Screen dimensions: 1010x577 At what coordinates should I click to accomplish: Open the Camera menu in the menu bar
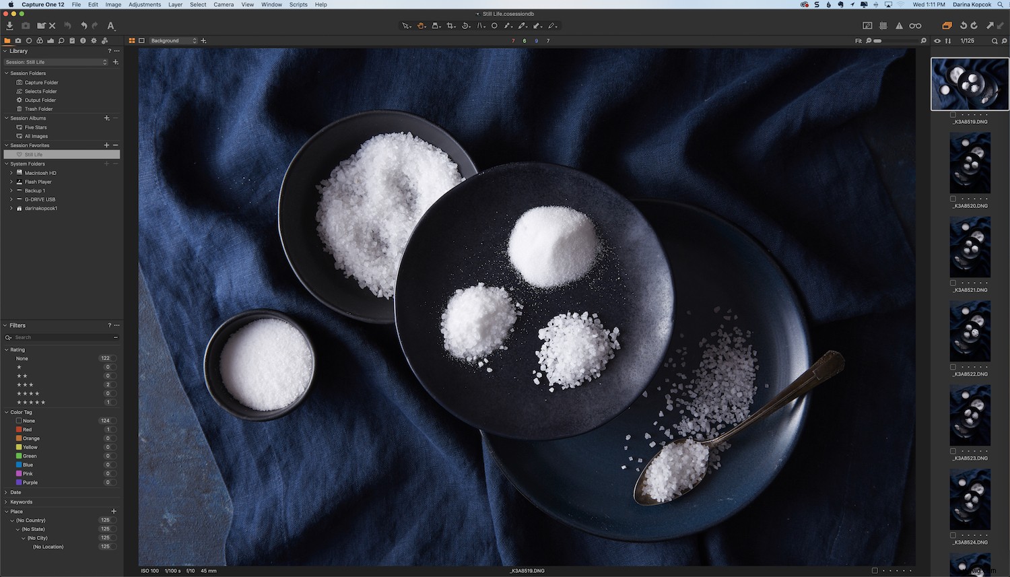point(224,5)
